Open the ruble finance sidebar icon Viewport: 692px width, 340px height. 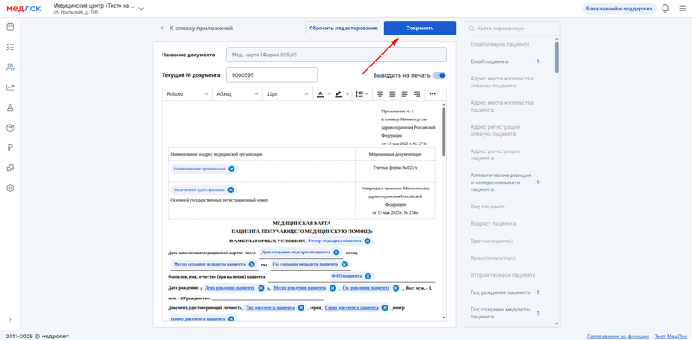click(x=10, y=148)
